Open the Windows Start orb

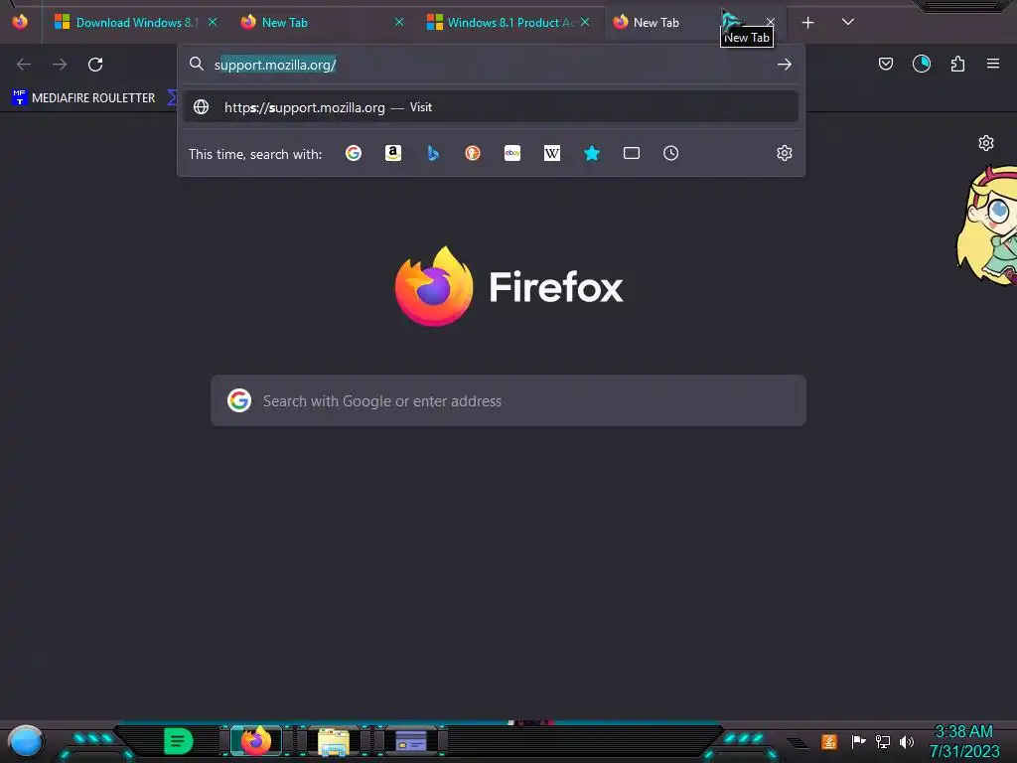tap(25, 741)
